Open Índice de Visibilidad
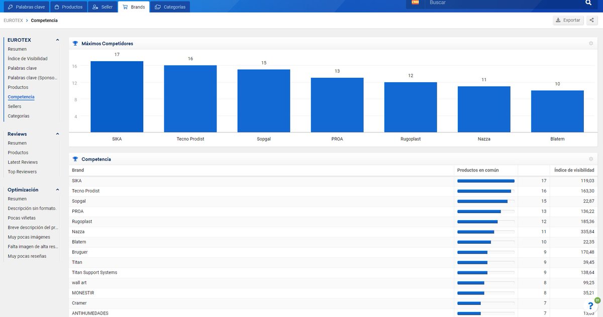603x317 pixels. tap(28, 59)
